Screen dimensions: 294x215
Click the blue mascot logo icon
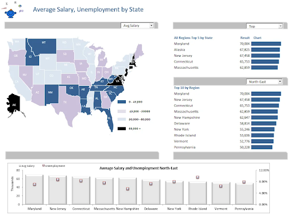tap(11, 13)
